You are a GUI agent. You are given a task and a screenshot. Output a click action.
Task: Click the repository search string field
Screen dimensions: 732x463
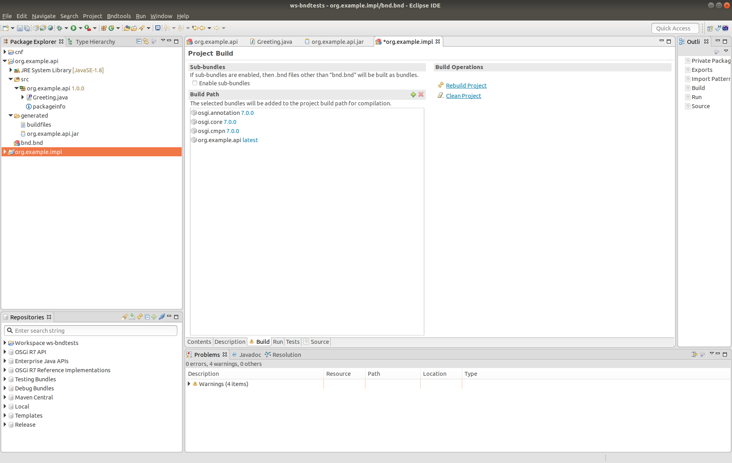(91, 330)
